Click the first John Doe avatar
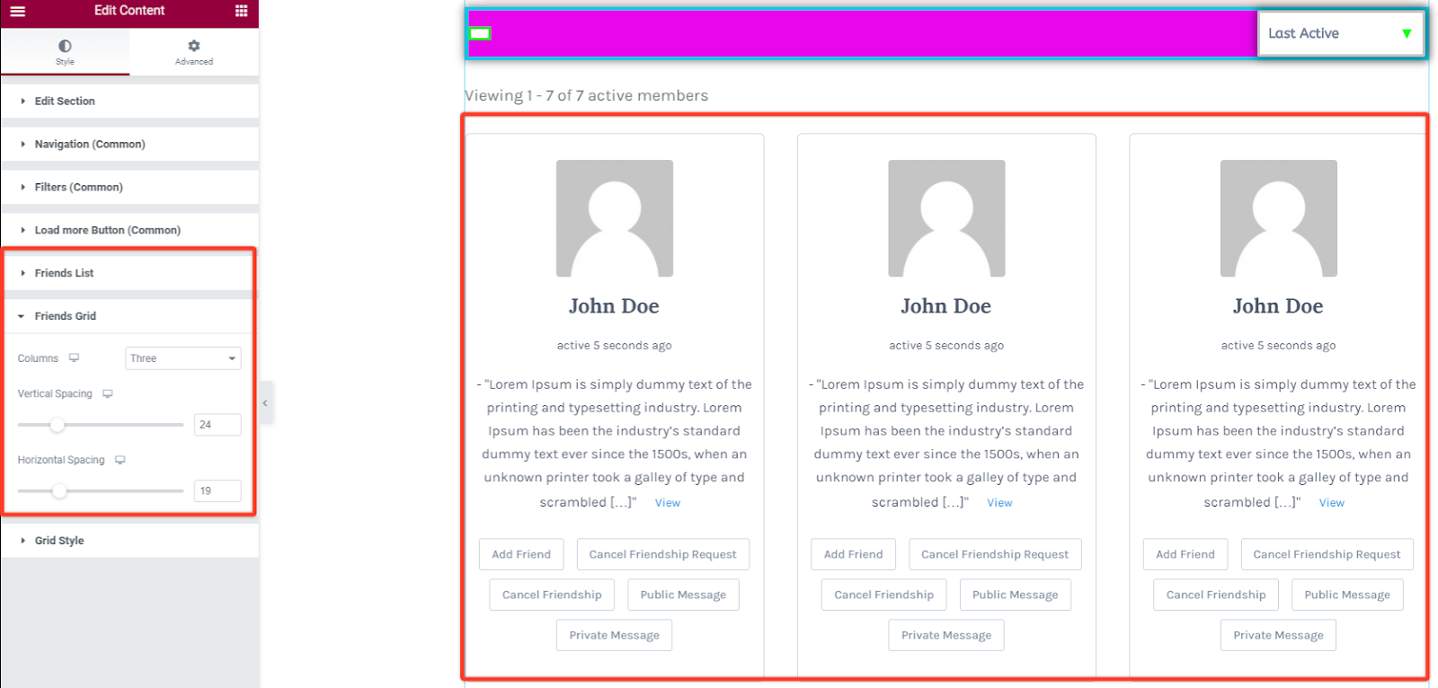The image size is (1438, 688). point(615,218)
